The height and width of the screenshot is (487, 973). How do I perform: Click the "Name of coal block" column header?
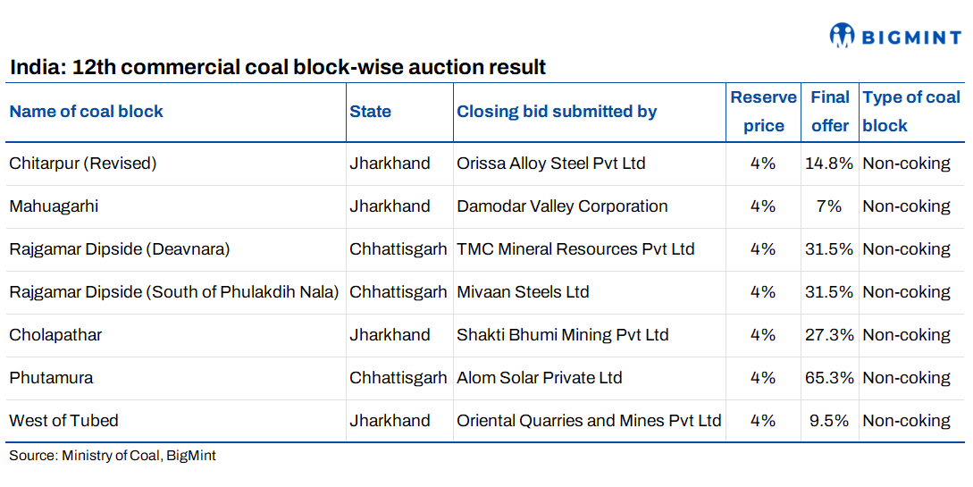pos(87,112)
